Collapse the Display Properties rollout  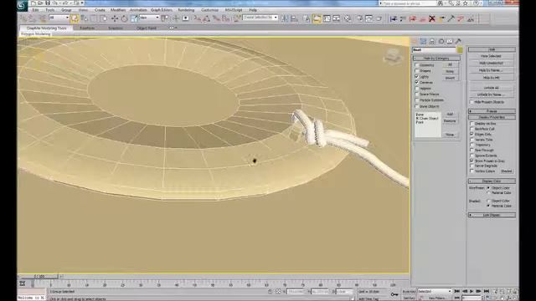[x=492, y=117]
